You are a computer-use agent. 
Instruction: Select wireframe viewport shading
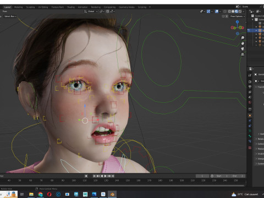pos(229,12)
